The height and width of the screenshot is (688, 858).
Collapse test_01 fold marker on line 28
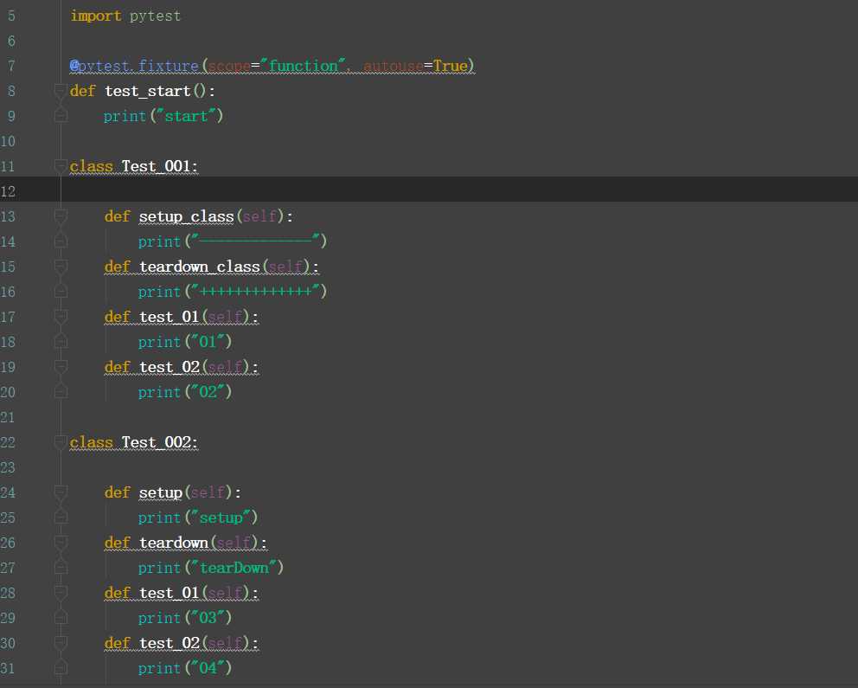pos(60,593)
